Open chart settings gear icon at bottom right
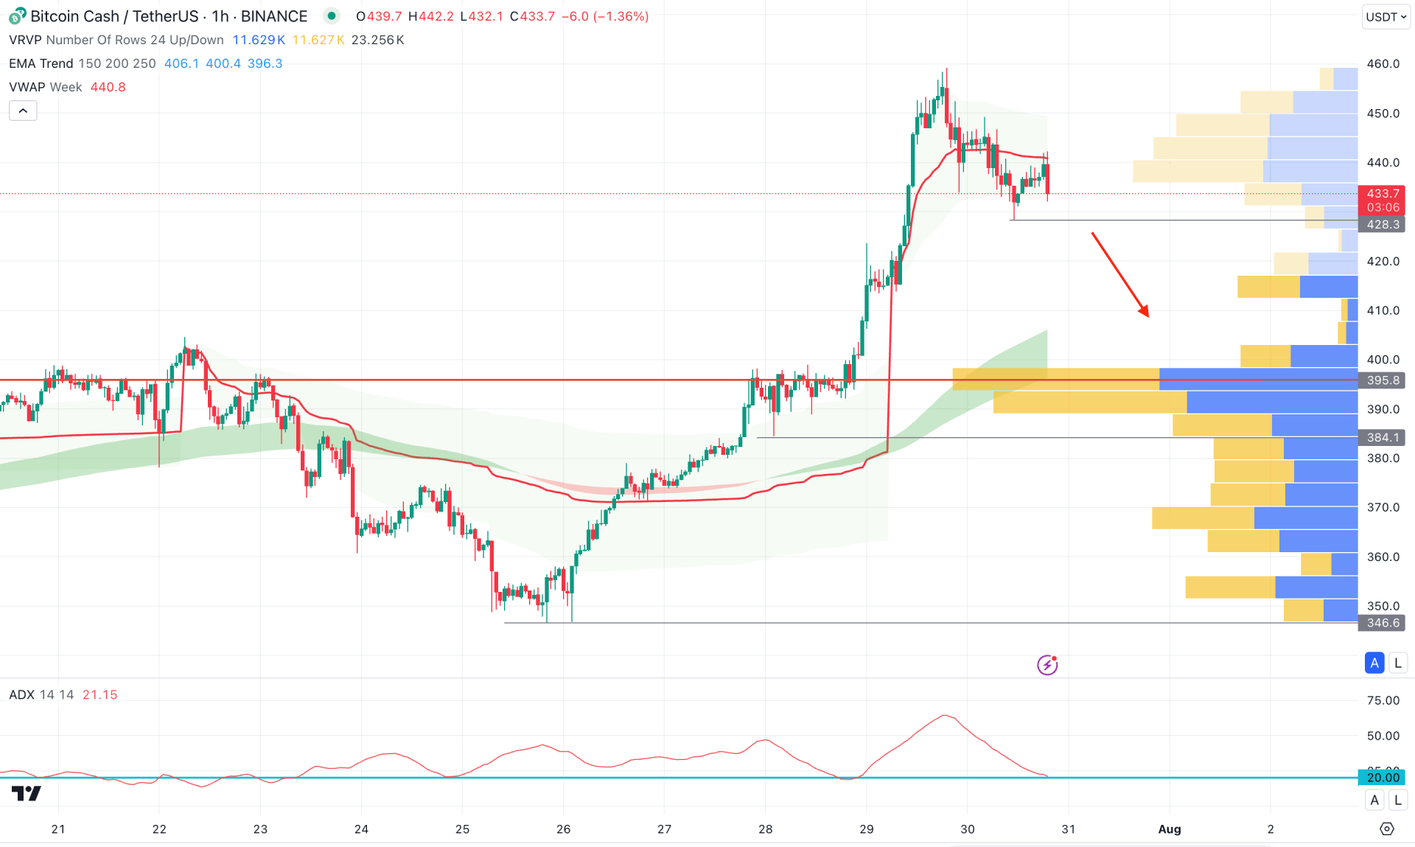This screenshot has height=847, width=1415. point(1386,829)
